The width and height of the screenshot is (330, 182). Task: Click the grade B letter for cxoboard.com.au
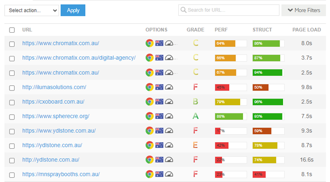click(195, 102)
